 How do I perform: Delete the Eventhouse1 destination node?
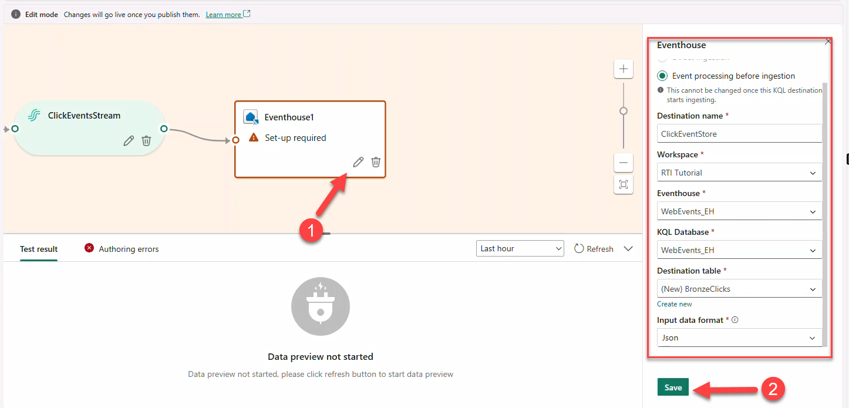point(376,162)
